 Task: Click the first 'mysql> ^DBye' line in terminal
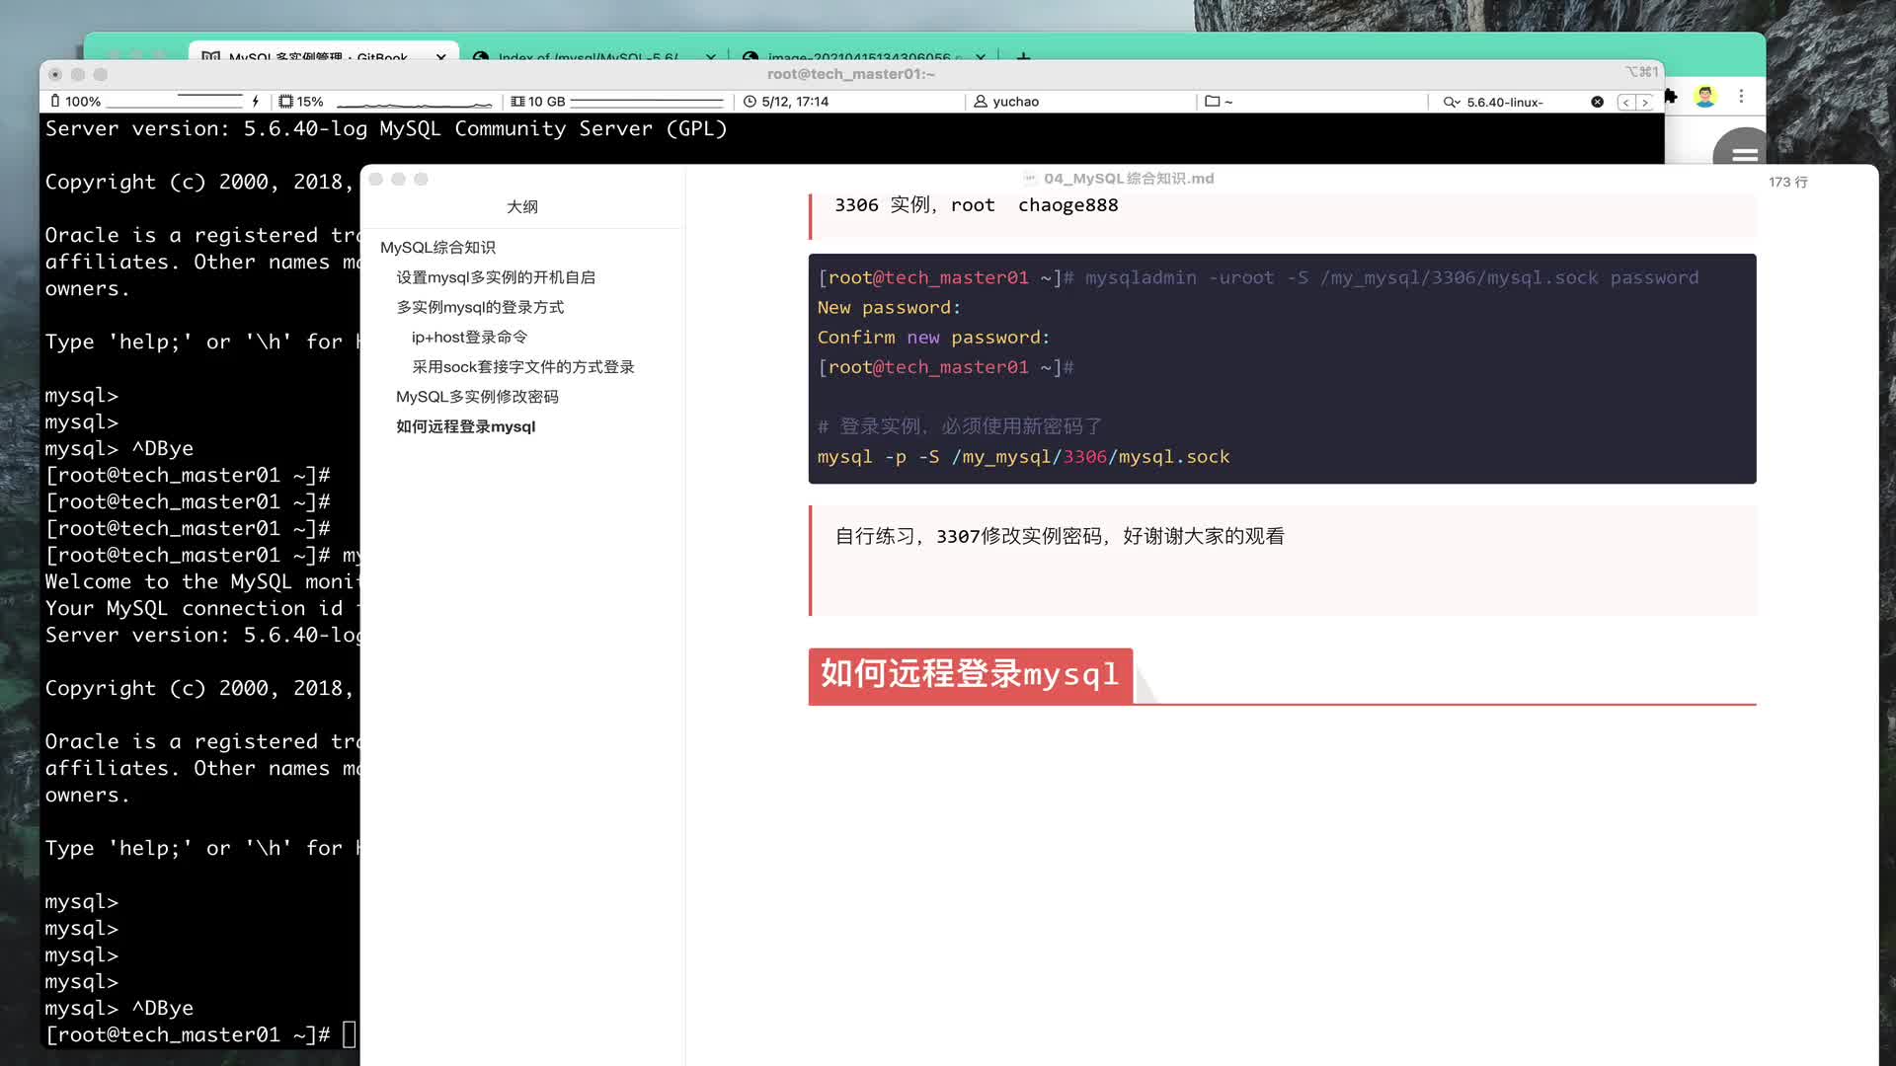(119, 448)
